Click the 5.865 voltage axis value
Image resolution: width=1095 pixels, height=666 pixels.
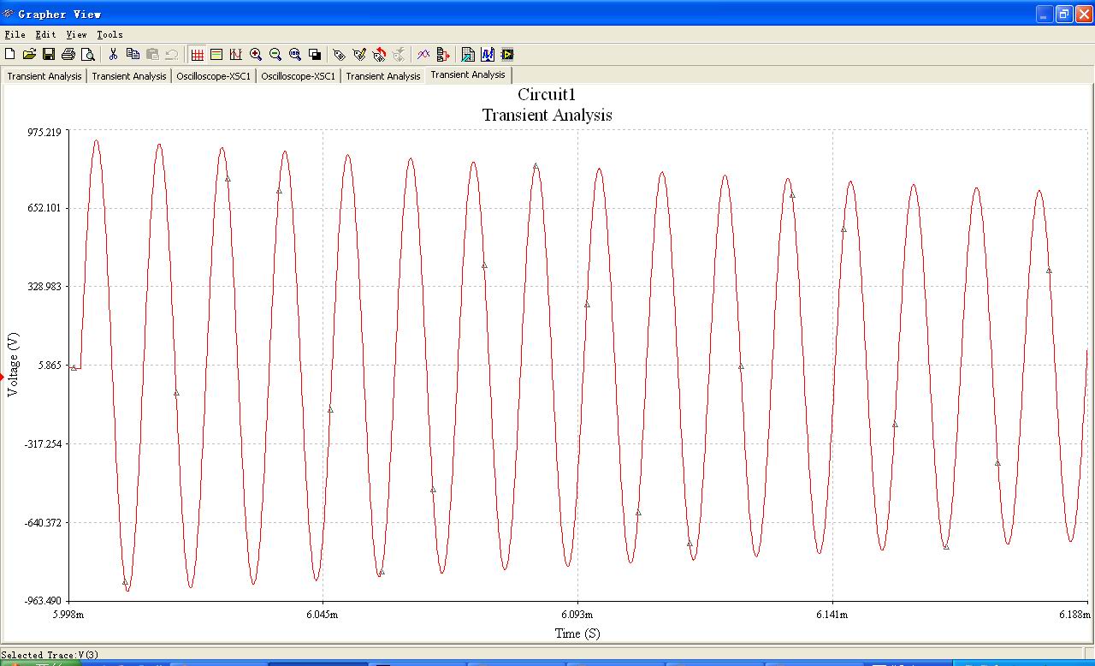pyautogui.click(x=50, y=365)
